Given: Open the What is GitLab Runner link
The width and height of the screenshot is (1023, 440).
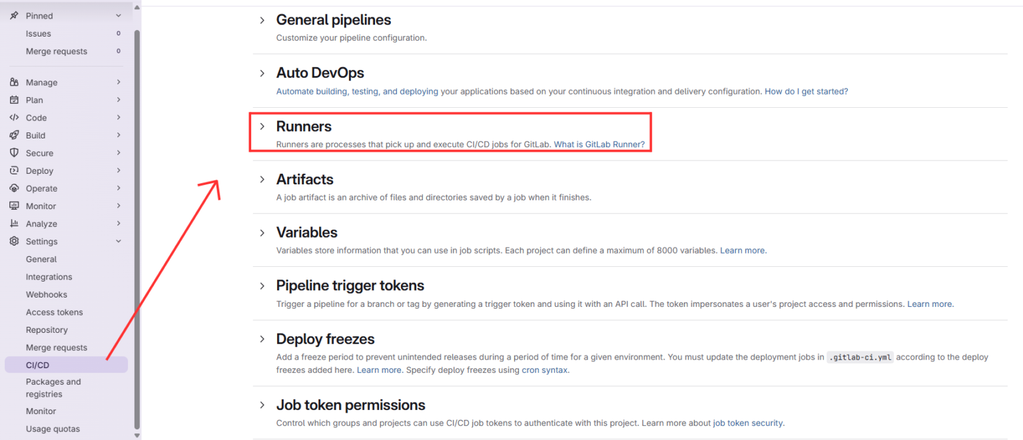Looking at the screenshot, I should coord(599,144).
